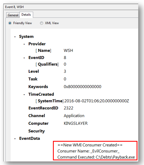144x165 pixels.
Task: Select the Computer value KINGSLAYER
Action: [x=76, y=123]
